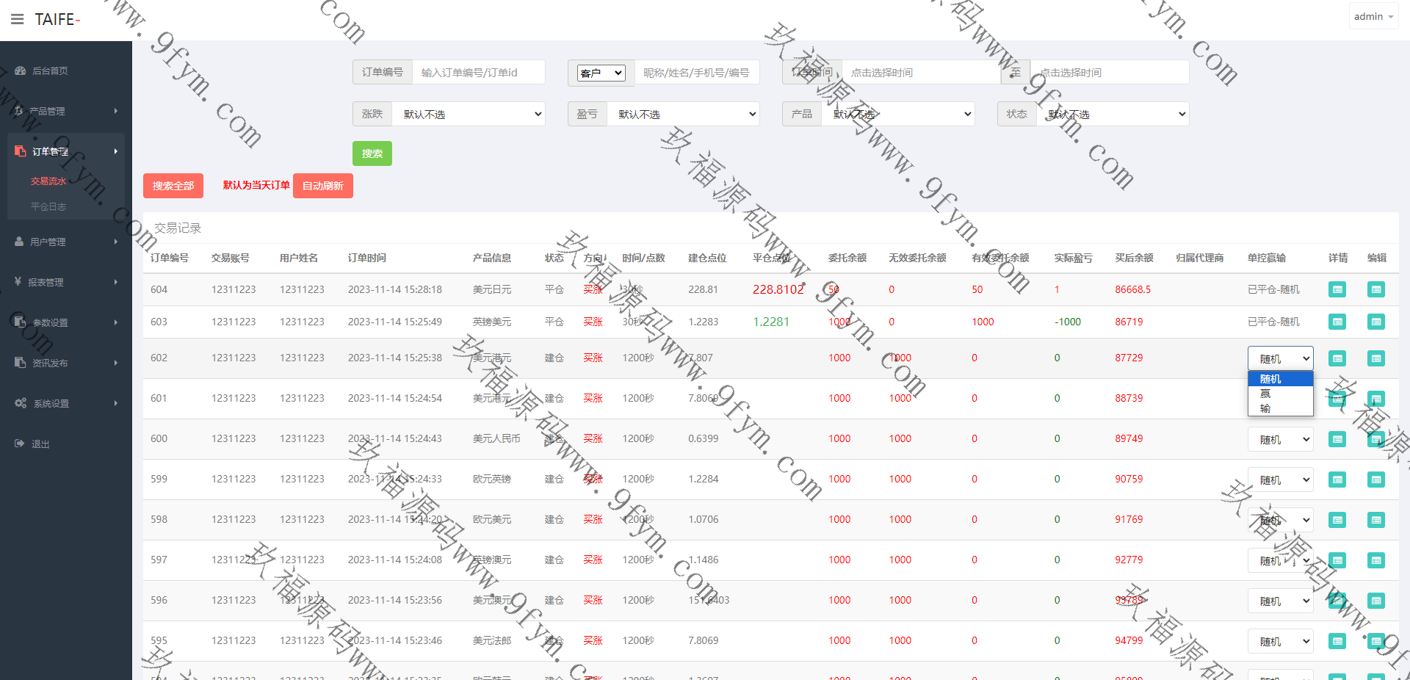Viewport: 1410px width, 680px height.
Task: Open details icon for order 598
Action: point(1337,520)
